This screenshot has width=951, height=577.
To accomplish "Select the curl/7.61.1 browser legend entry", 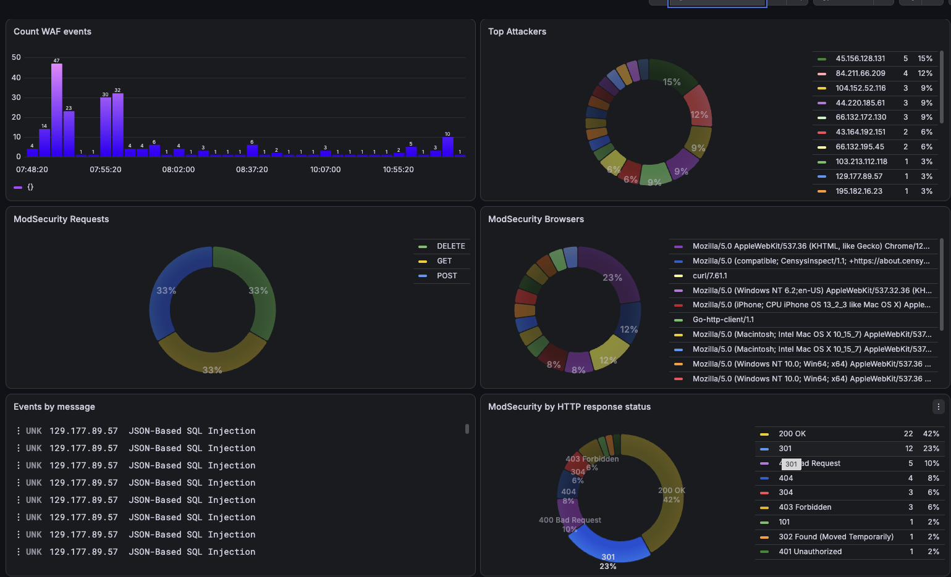I will pyautogui.click(x=709, y=276).
